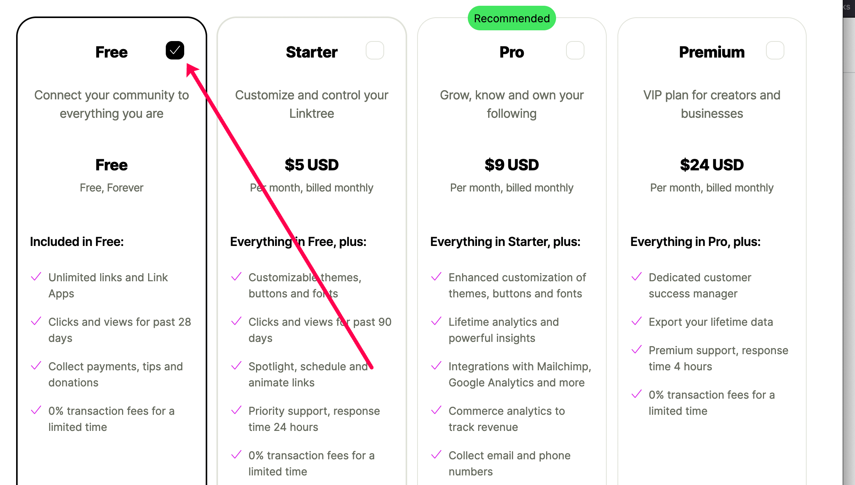The width and height of the screenshot is (855, 485).
Task: Enable the Premium plan checkbox
Action: (x=775, y=50)
